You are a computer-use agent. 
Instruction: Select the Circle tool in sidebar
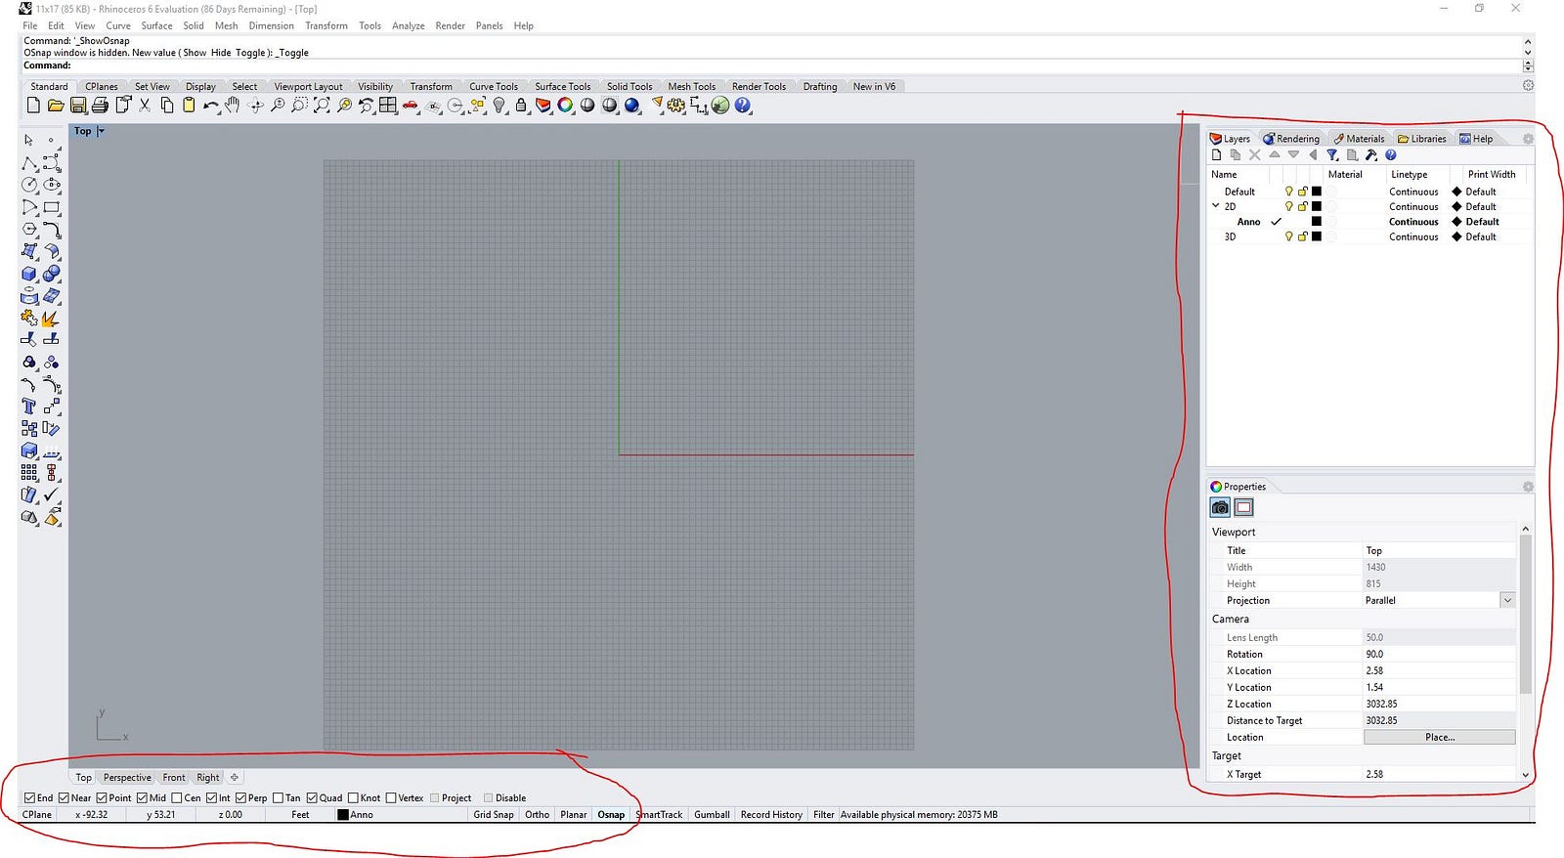[29, 185]
